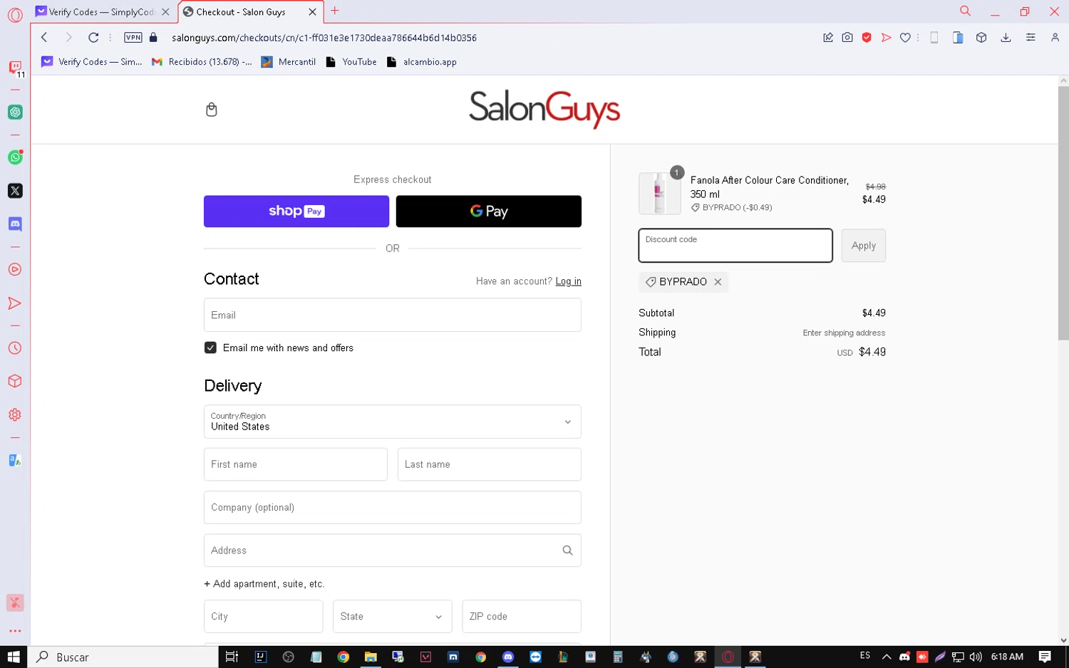The image size is (1069, 668).
Task: Take a snapshot with the camera icon
Action: coord(847,38)
